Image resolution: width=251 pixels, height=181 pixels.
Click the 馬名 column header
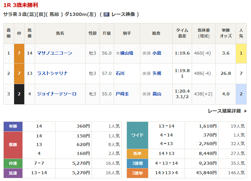coord(60,33)
